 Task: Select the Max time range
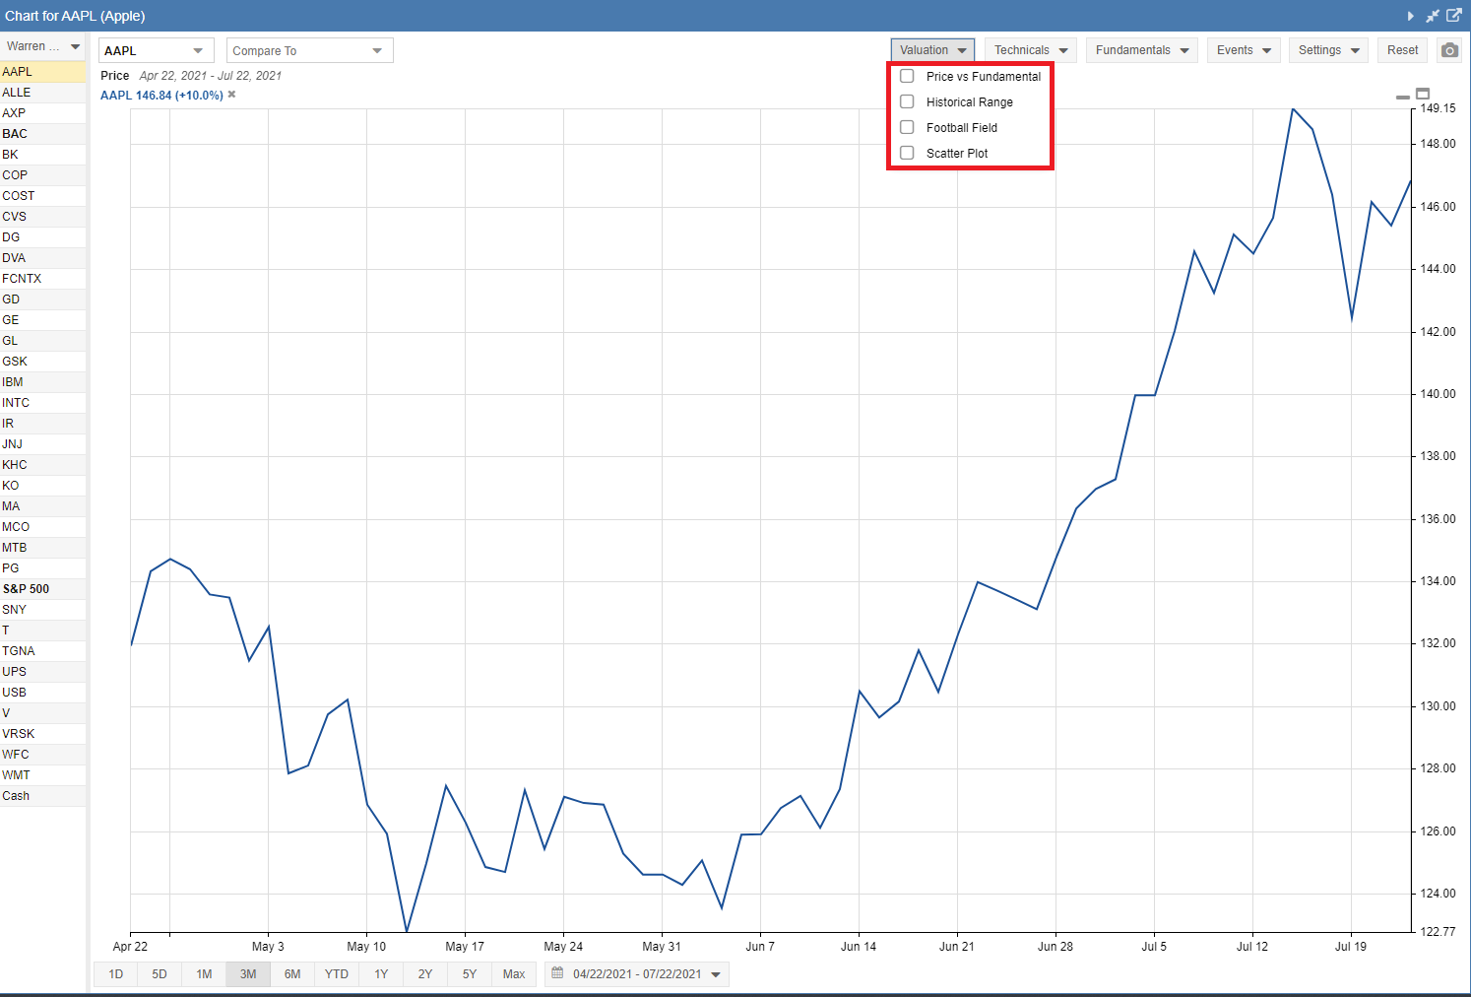[x=514, y=974]
